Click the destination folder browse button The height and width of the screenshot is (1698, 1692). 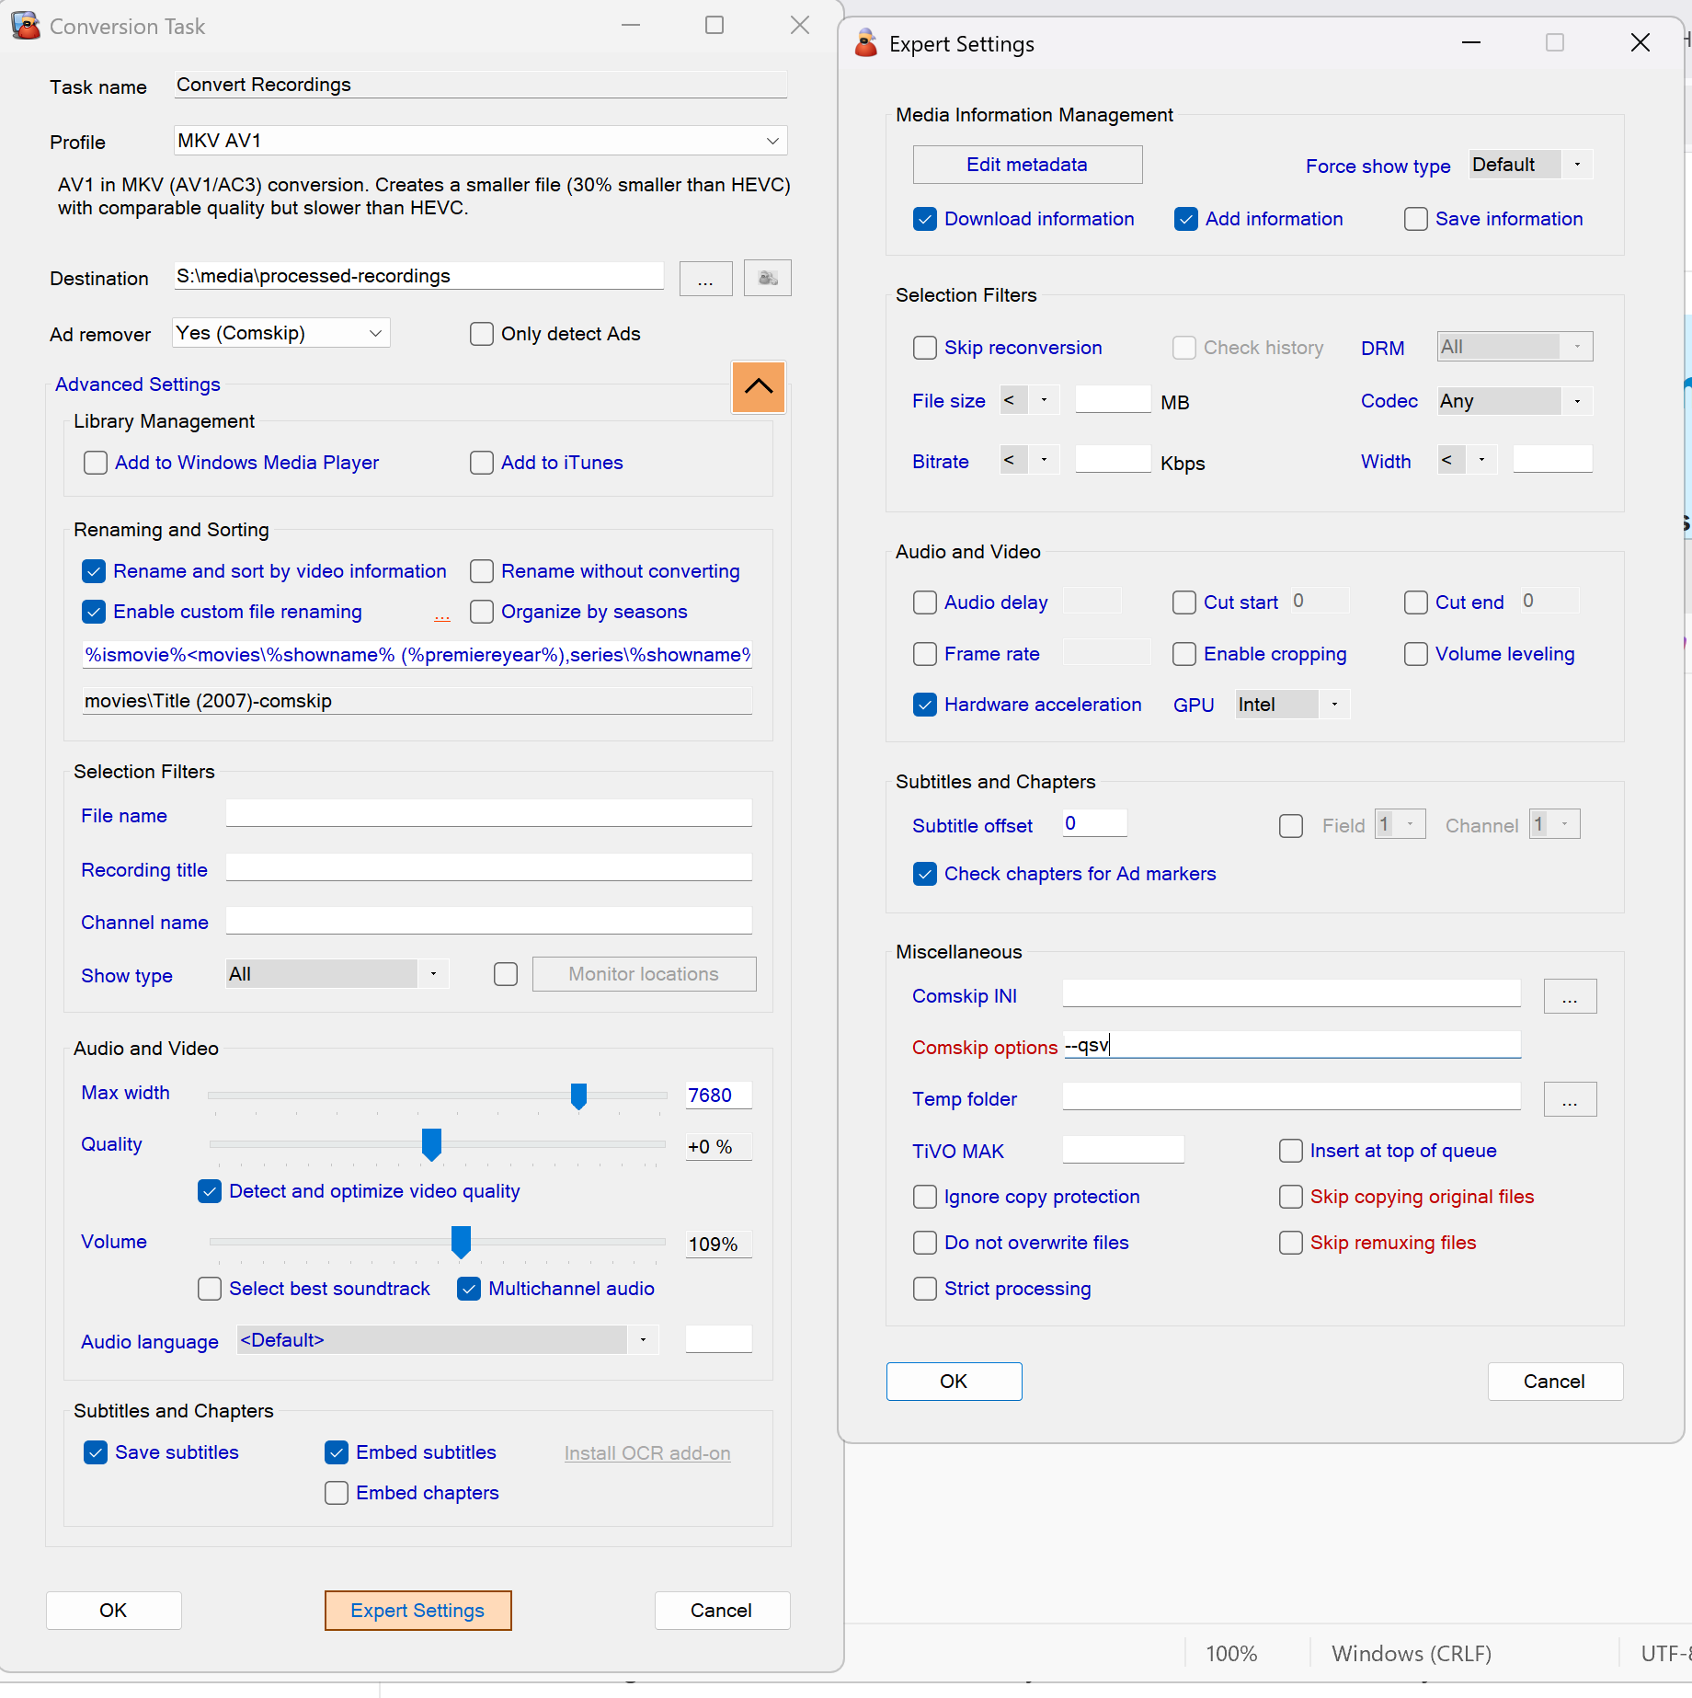(x=705, y=279)
